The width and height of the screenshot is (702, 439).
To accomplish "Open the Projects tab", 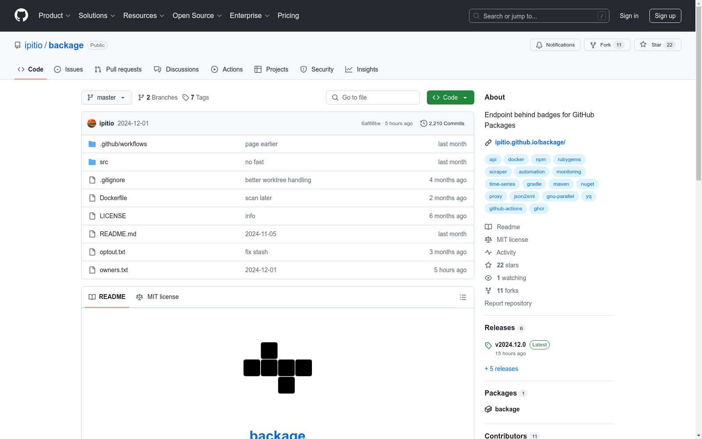I will click(272, 69).
